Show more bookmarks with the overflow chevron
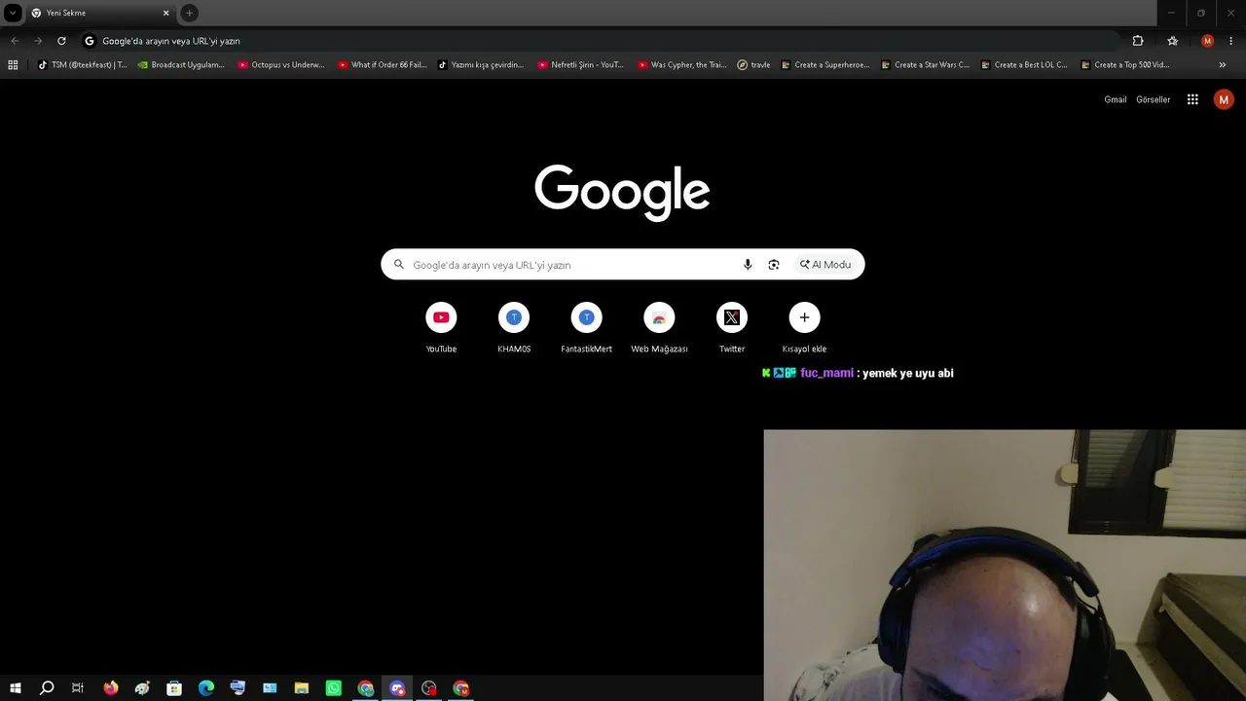 [x=1223, y=65]
